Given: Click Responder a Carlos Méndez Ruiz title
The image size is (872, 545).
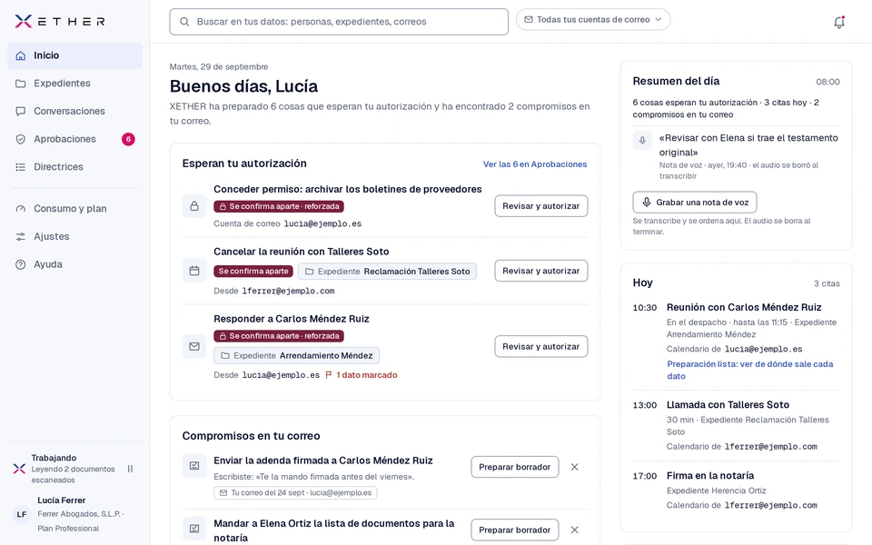Looking at the screenshot, I should 291,319.
